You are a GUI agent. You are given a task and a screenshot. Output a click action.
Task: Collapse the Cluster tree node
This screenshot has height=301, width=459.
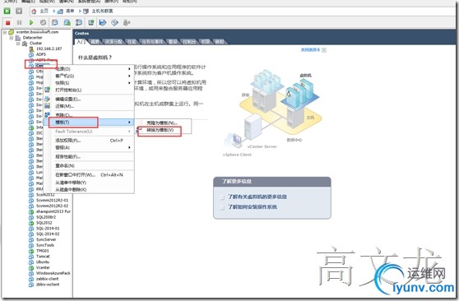[x=18, y=43]
